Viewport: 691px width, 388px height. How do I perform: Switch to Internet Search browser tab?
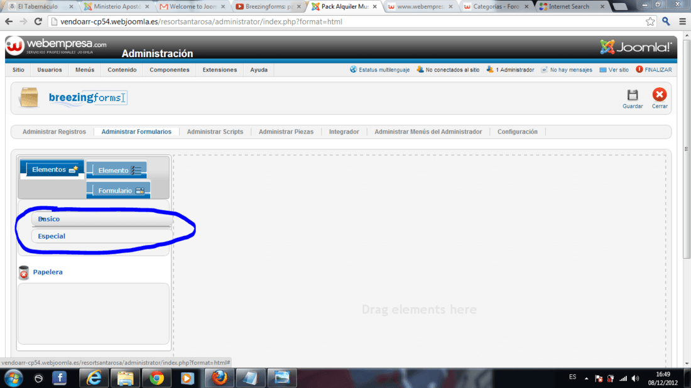(x=572, y=7)
